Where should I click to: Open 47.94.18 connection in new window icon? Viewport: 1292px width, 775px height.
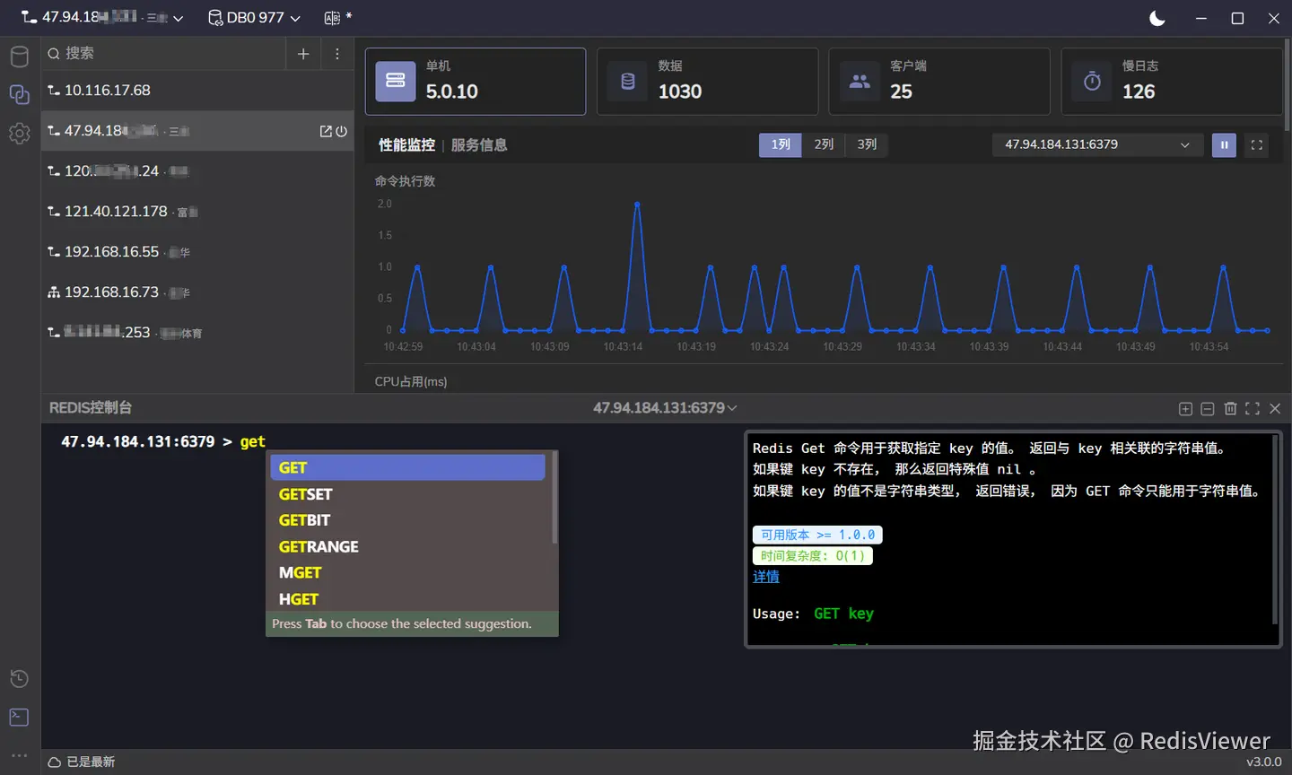tap(326, 131)
